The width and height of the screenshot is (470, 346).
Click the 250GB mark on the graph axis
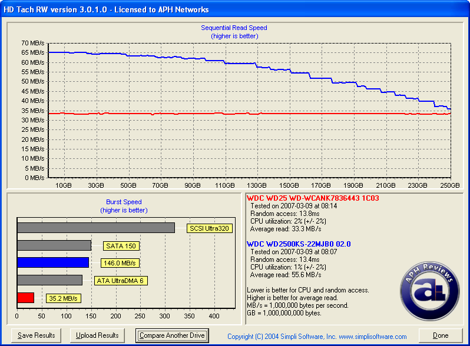point(449,185)
